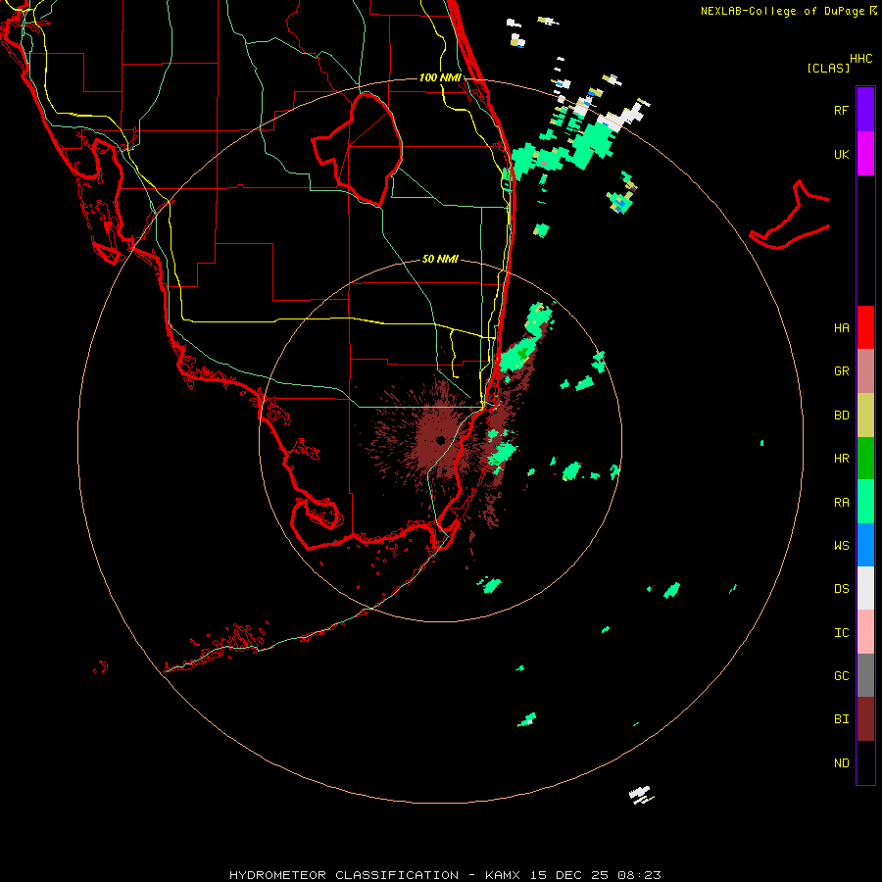The height and width of the screenshot is (882, 882).
Task: Click the ND black legend swatch
Action: (x=865, y=762)
